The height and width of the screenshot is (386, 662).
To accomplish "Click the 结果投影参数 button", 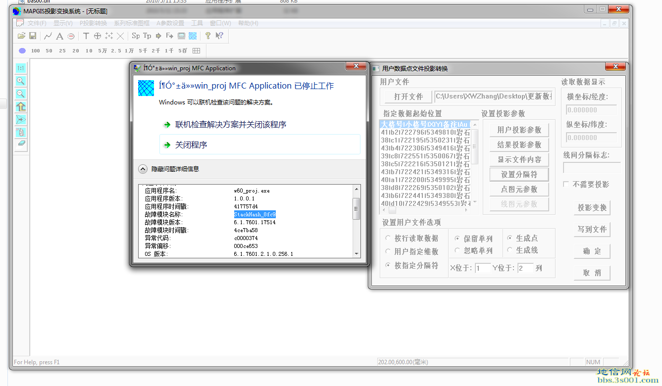I will click(519, 145).
